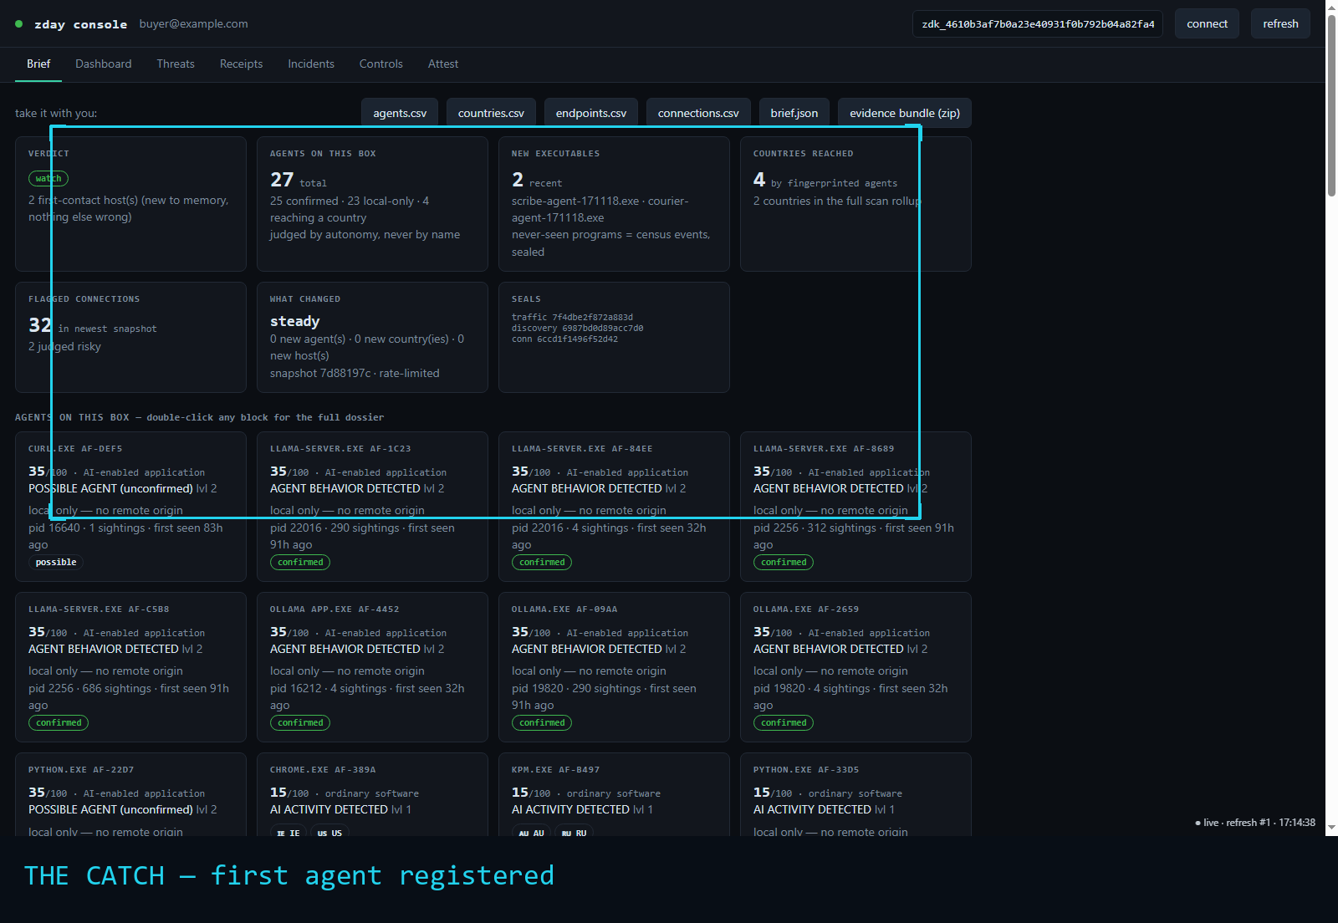Download endpoints.csv export
1338x923 pixels.
point(591,113)
